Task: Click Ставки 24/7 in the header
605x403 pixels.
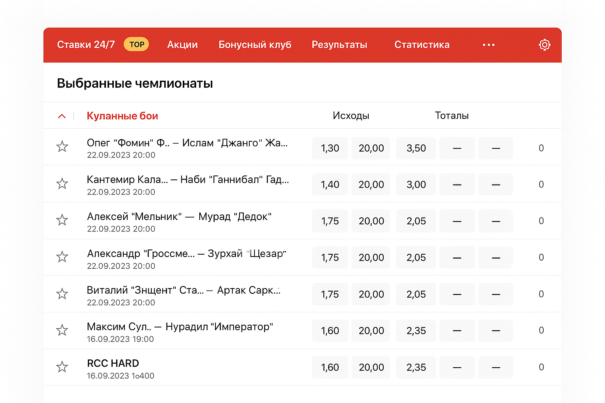Action: [x=86, y=45]
